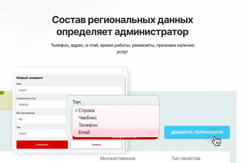
Task: Click the Тип свойства column header
Action: [186, 158]
